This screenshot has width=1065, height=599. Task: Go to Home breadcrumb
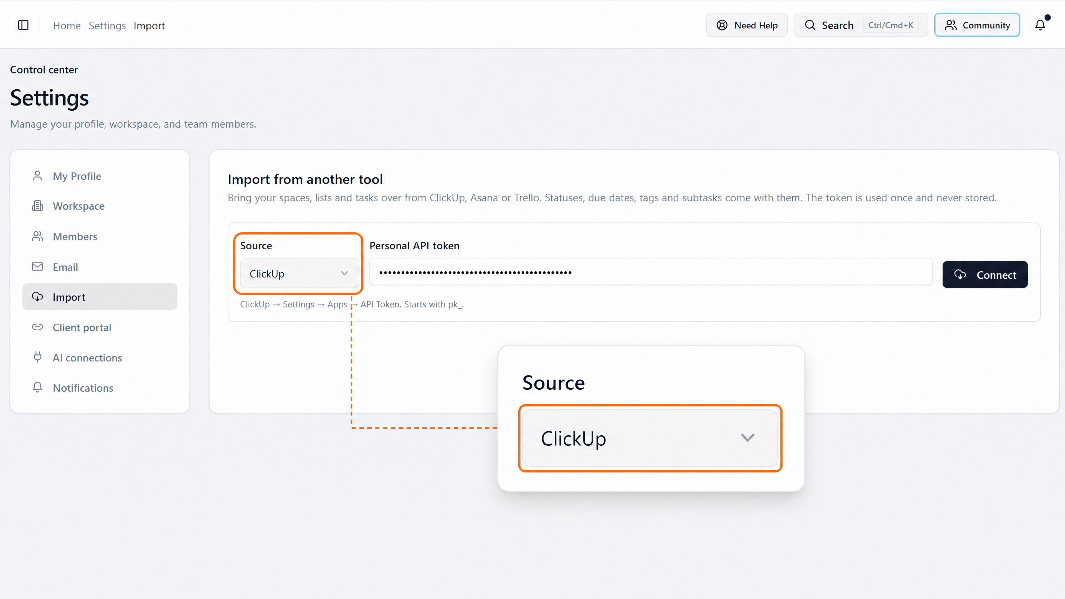pyautogui.click(x=67, y=26)
